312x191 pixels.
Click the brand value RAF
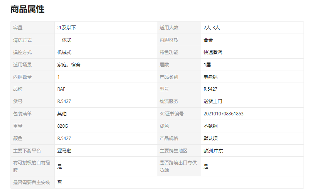[61, 89]
